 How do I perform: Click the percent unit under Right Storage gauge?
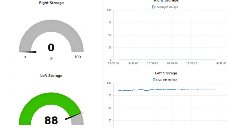click(51, 58)
